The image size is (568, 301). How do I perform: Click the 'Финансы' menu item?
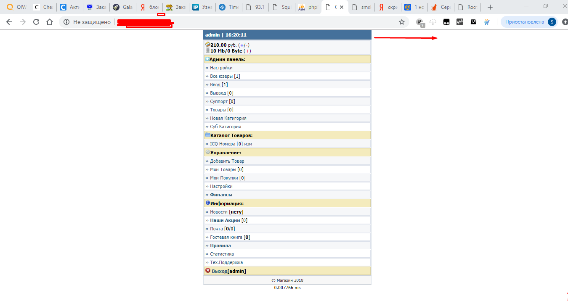tap(221, 195)
